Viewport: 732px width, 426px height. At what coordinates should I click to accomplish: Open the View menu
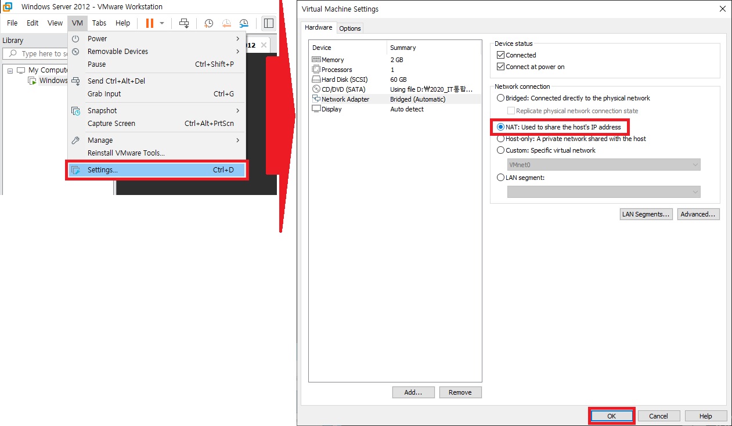pyautogui.click(x=55, y=23)
